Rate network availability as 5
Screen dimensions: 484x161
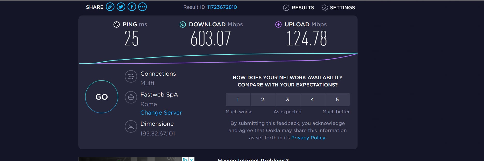pos(337,100)
